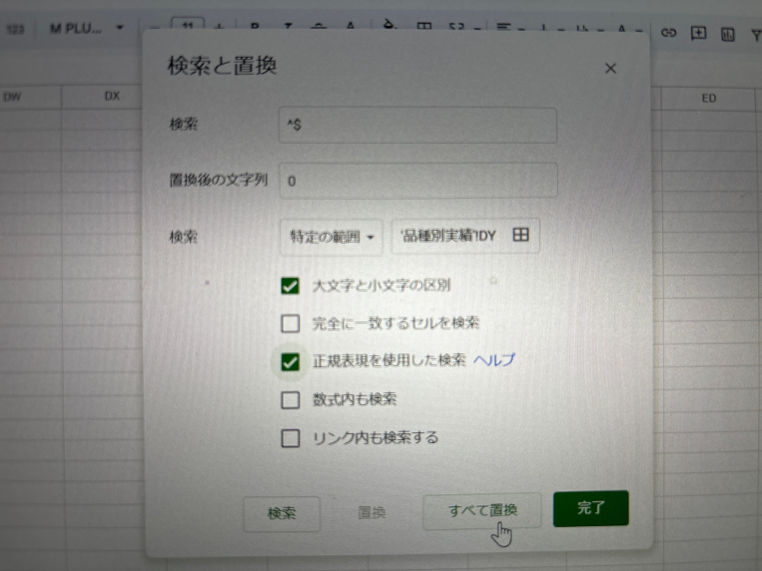Enable the 数式内も検索 checkbox
This screenshot has width=762, height=571.
click(x=290, y=399)
